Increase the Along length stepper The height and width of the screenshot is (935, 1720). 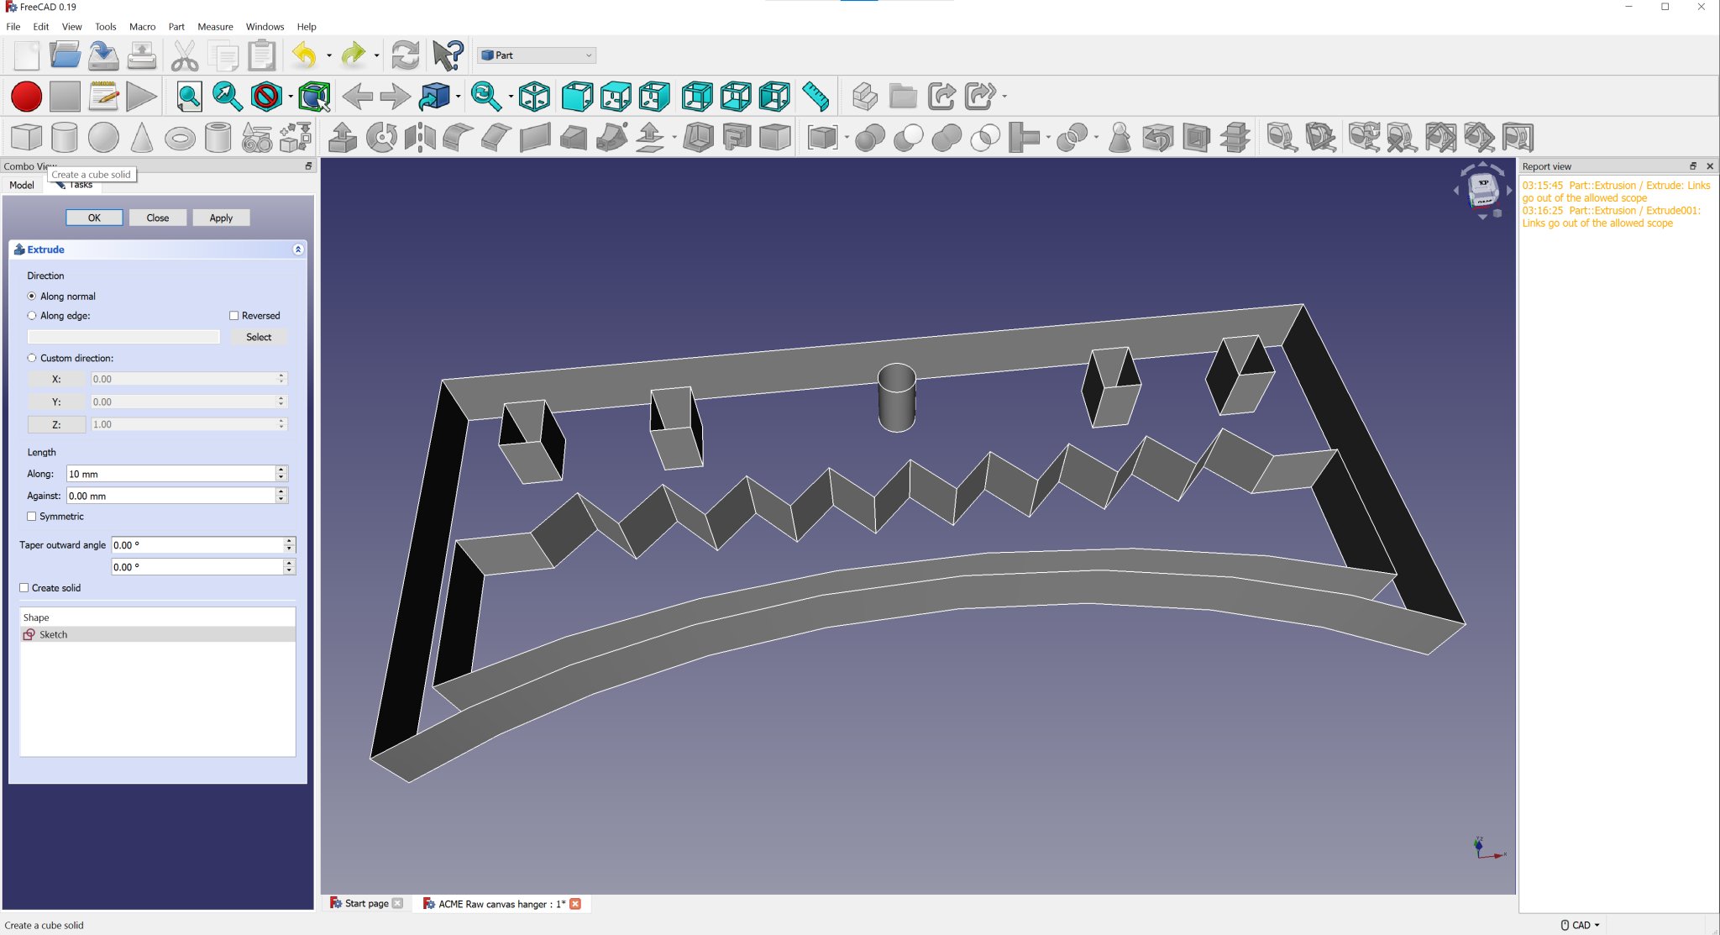point(282,470)
